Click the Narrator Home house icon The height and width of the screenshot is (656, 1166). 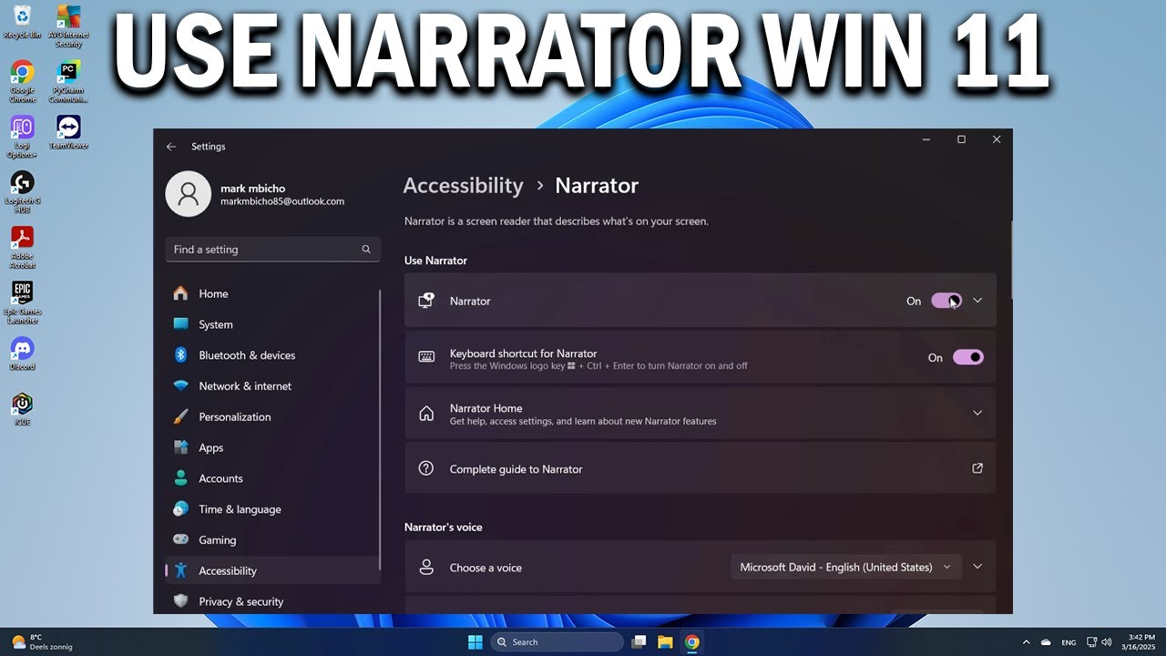(425, 414)
